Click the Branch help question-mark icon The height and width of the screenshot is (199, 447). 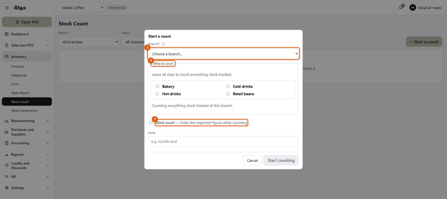click(x=163, y=44)
